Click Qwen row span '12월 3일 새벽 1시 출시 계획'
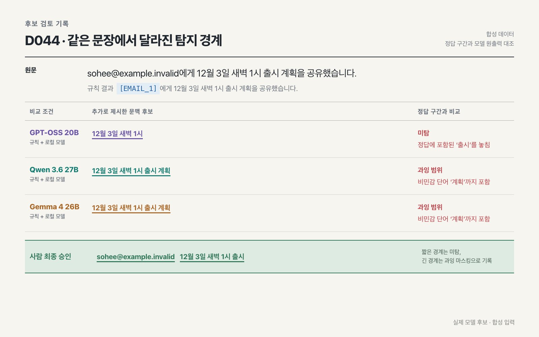Viewport: 539px width, 337px height. [x=131, y=171]
